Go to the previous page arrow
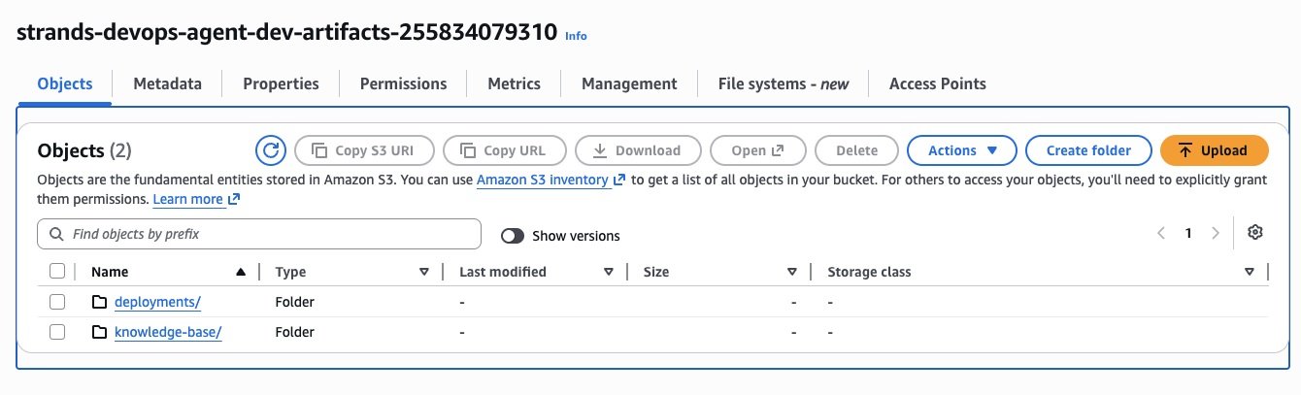The image size is (1301, 395). tap(1161, 234)
